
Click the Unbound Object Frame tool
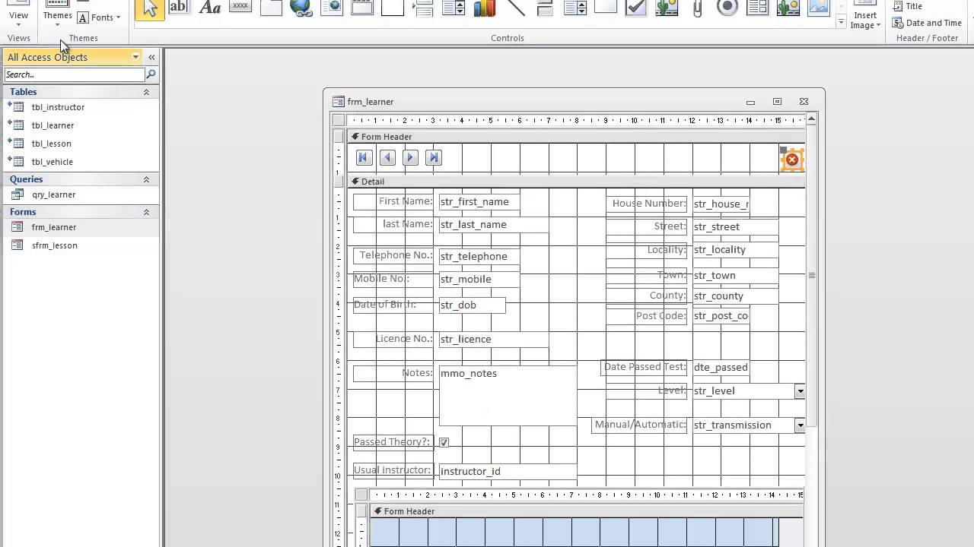pos(667,8)
